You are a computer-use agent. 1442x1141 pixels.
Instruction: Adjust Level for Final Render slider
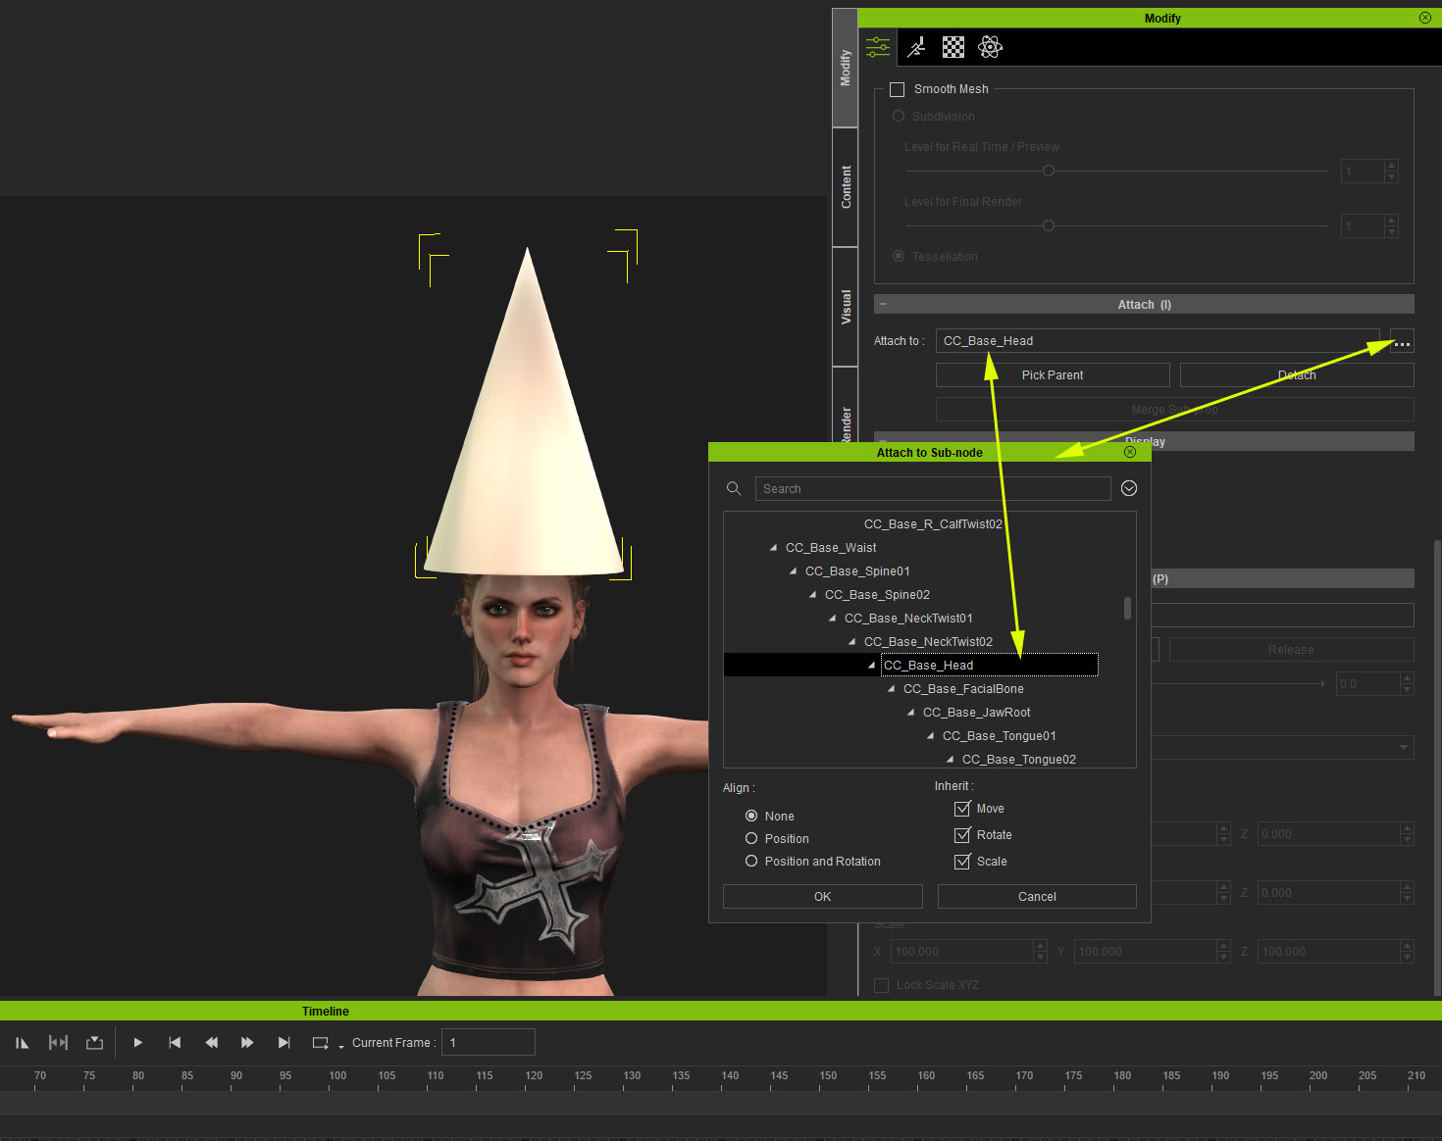point(1049,225)
